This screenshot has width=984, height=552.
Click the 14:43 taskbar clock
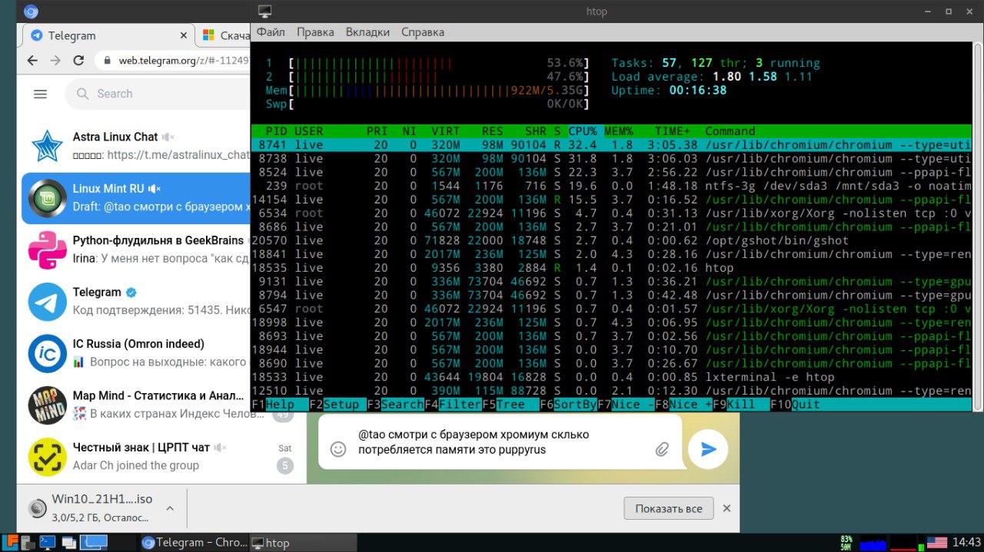coord(966,542)
